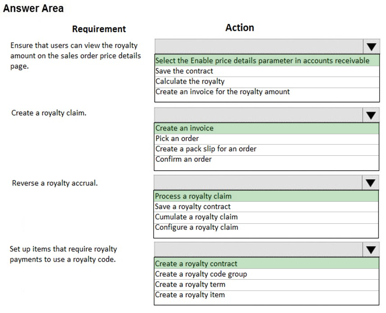This screenshot has height=313, width=386.
Task: Choose 'Save a royalty contract' option
Action: (x=266, y=207)
